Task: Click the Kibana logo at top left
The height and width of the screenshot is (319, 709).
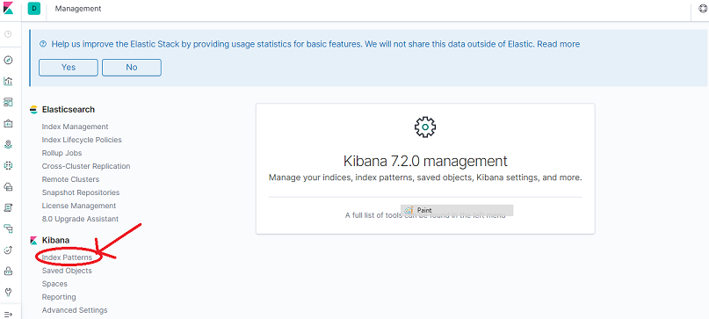Action: 8,8
